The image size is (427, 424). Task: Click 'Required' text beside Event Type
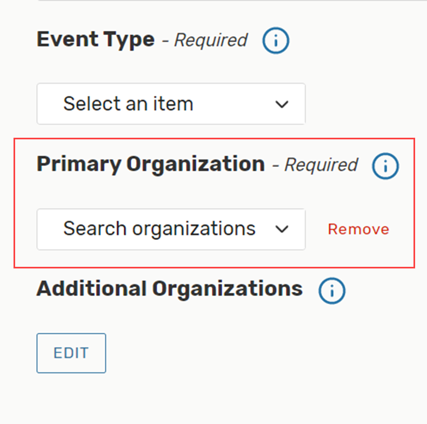(x=211, y=41)
